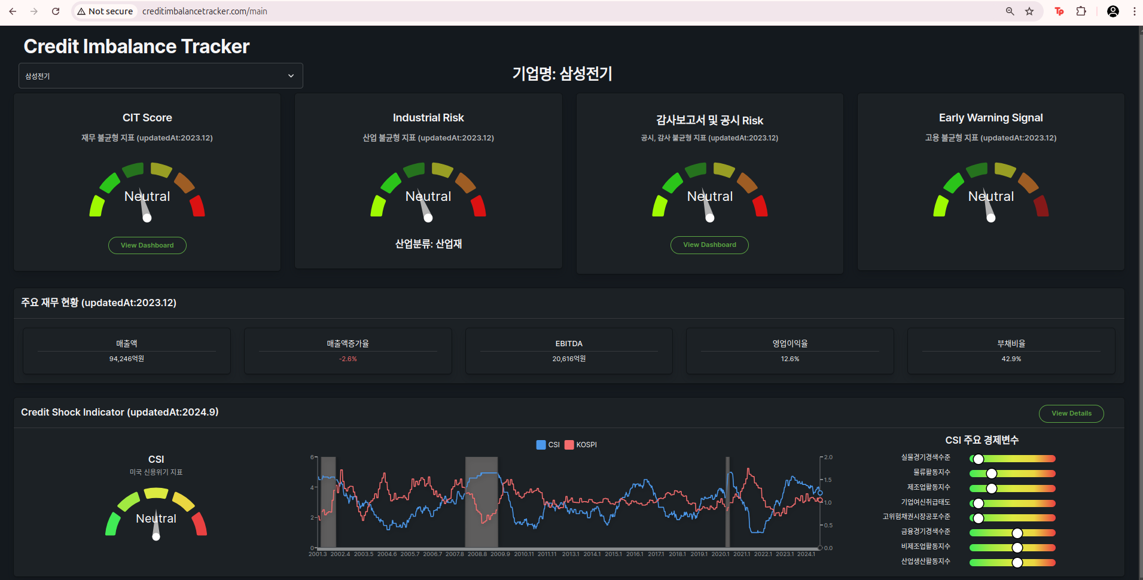The width and height of the screenshot is (1143, 580).
Task: Click the Not secure site warning
Action: click(x=105, y=11)
